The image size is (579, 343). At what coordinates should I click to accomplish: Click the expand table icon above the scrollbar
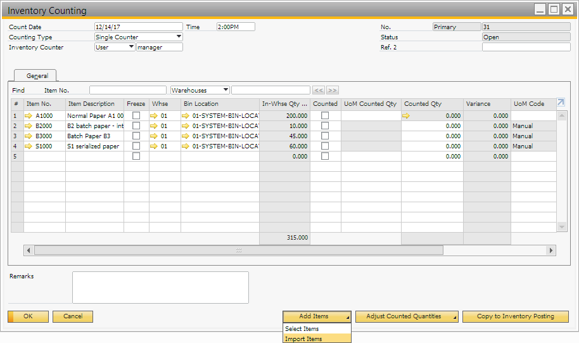point(561,103)
